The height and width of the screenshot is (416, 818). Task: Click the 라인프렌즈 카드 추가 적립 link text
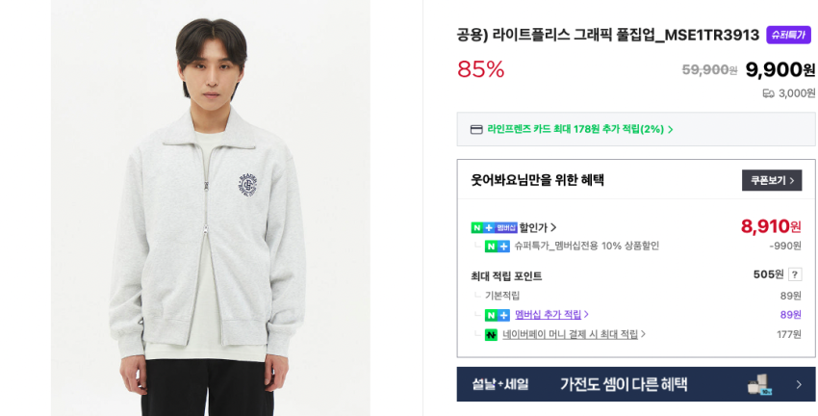tap(575, 129)
